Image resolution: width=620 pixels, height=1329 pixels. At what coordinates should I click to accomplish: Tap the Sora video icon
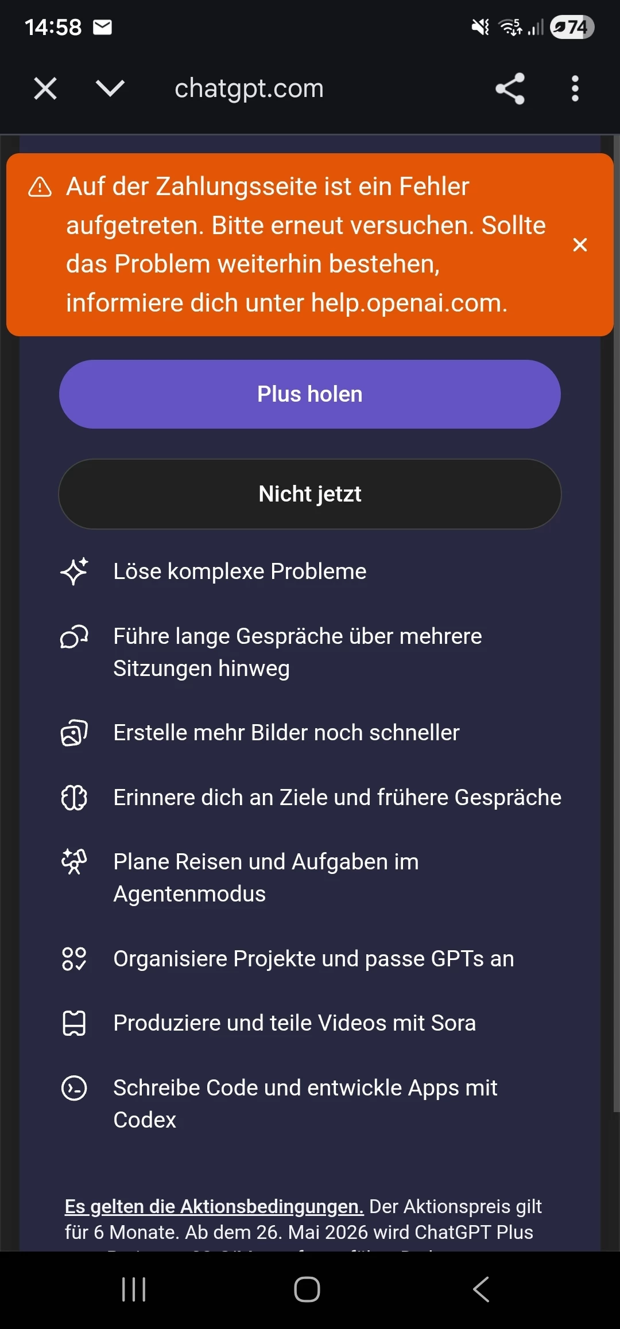pyautogui.click(x=74, y=1023)
